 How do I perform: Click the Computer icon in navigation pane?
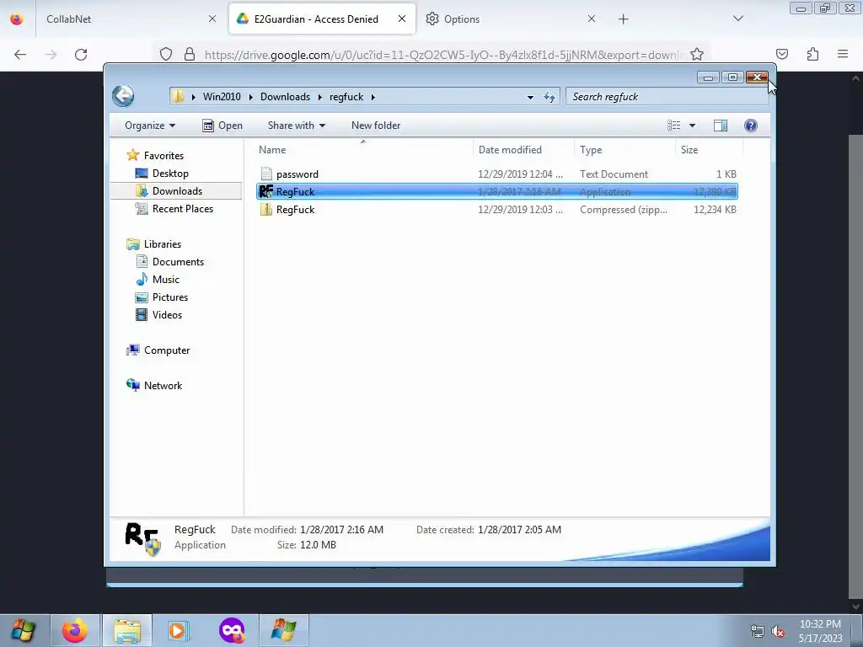tap(132, 350)
